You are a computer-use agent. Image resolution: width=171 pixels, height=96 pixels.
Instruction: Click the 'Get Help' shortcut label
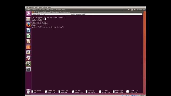point(37,91)
